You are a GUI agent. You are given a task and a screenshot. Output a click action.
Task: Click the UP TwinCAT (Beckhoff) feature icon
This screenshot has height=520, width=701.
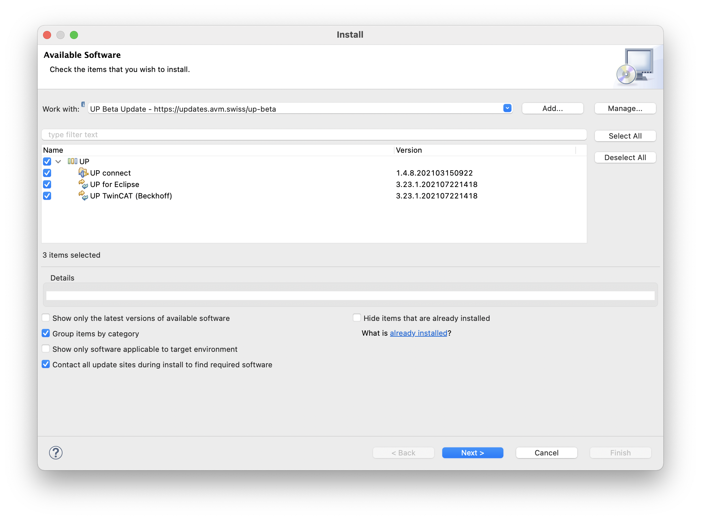83,196
